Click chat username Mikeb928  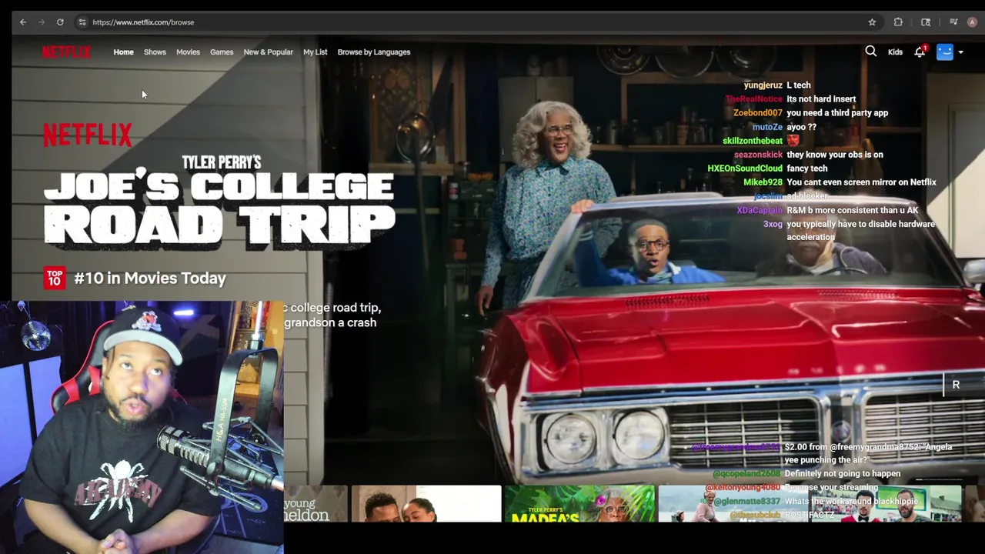[763, 182]
